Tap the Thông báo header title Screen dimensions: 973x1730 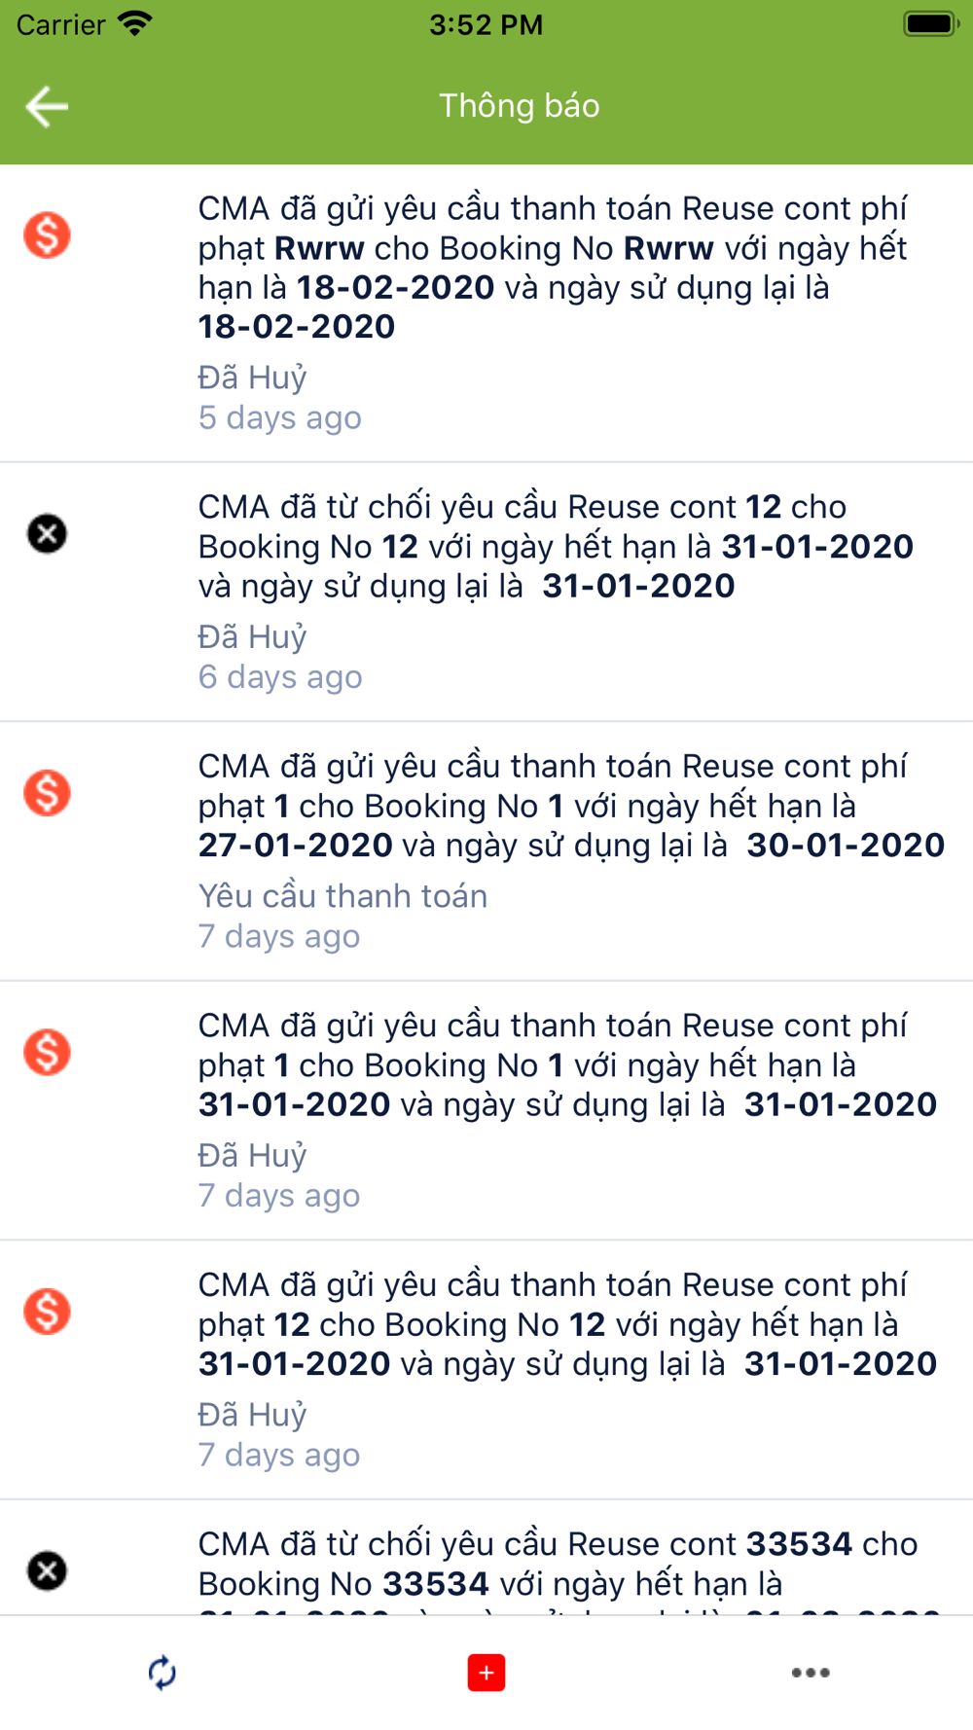[x=520, y=105]
